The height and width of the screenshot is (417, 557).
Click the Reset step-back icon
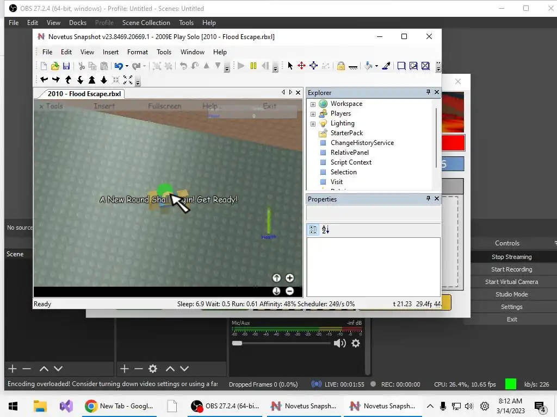(x=265, y=66)
